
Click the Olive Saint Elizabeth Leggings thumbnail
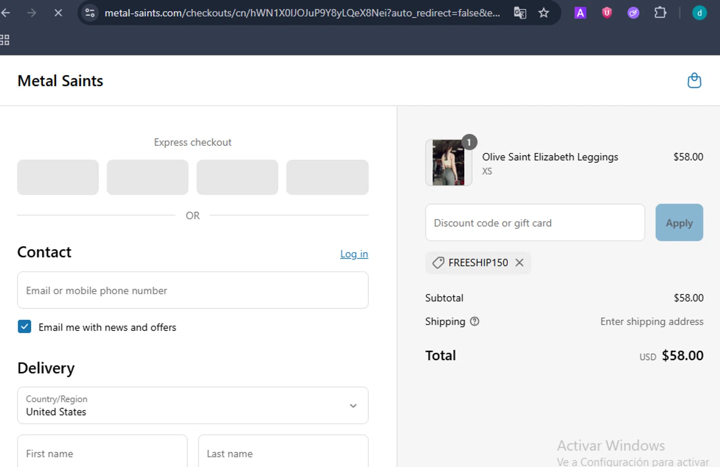click(x=448, y=163)
